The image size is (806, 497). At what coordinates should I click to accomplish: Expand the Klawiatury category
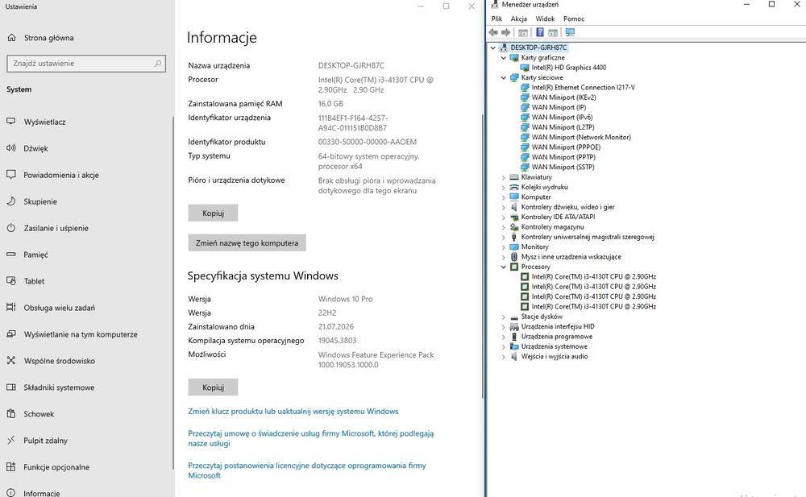[x=503, y=177]
